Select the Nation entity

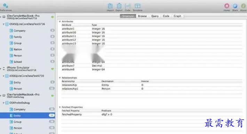(x=27, y=49)
